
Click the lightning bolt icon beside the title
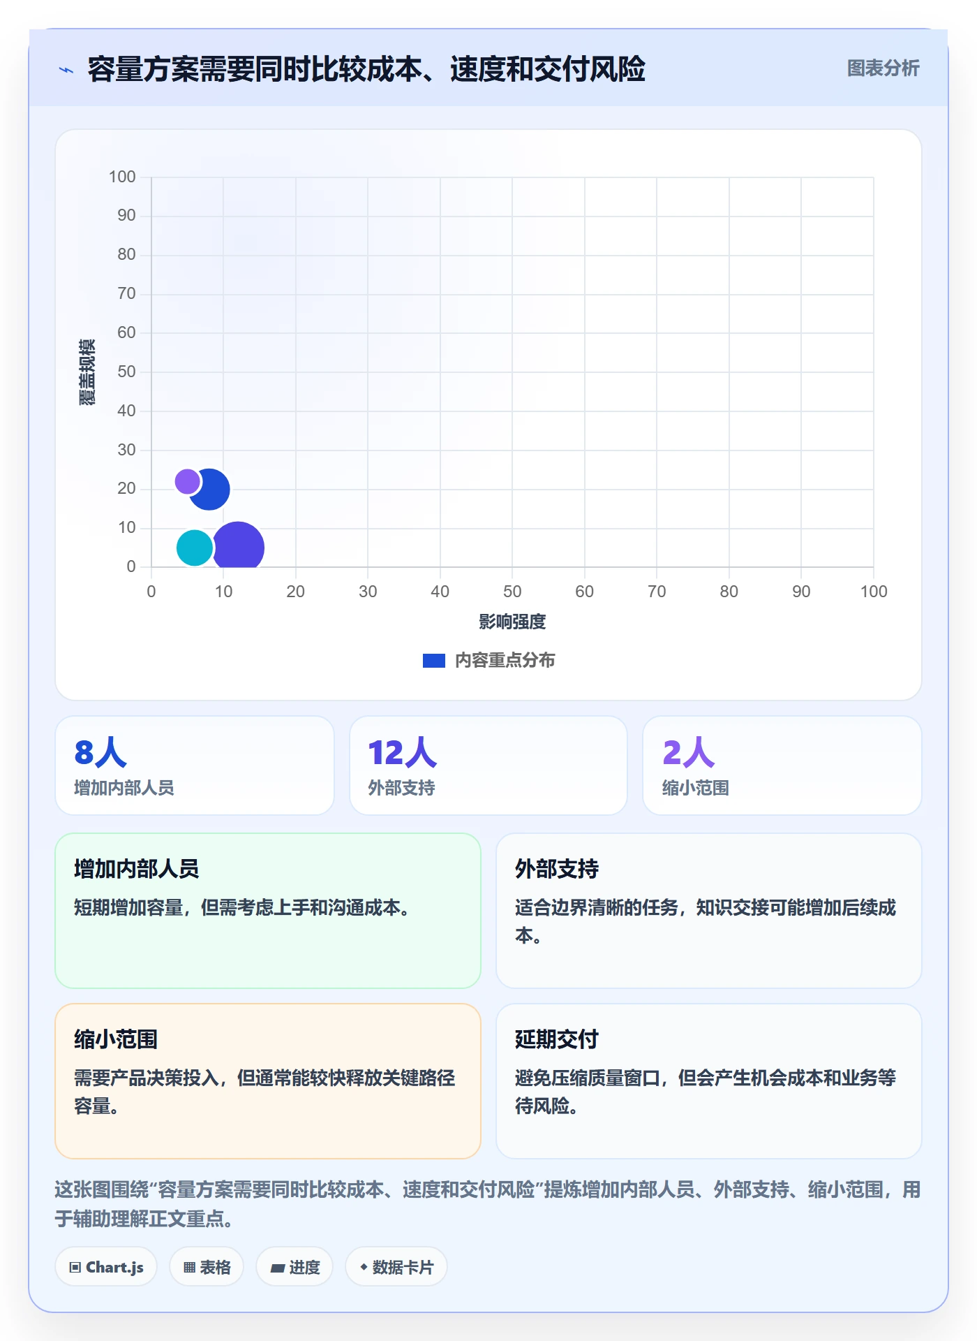click(x=66, y=70)
